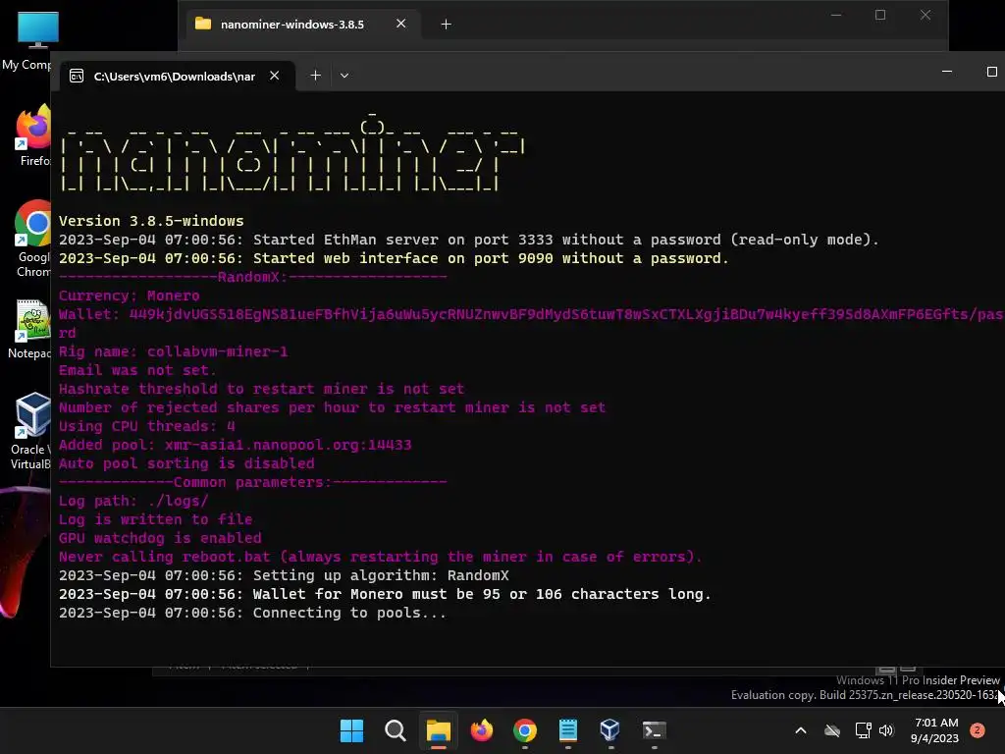Select Firefox desktop shortcut

33,135
